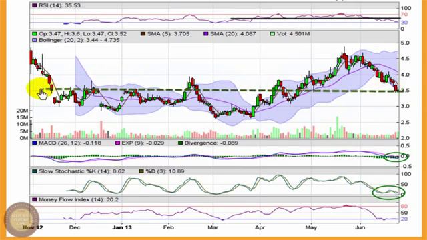Click the green Divergence legend swatch
This screenshot has height=240, width=427.
pyautogui.click(x=180, y=143)
